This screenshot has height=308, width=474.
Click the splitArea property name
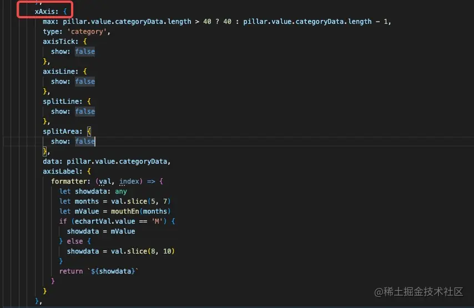(60, 132)
